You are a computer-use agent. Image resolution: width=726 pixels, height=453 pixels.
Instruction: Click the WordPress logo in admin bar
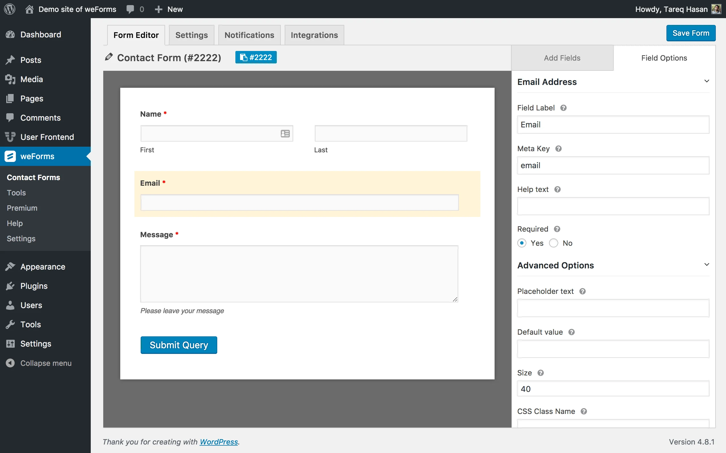pyautogui.click(x=10, y=9)
